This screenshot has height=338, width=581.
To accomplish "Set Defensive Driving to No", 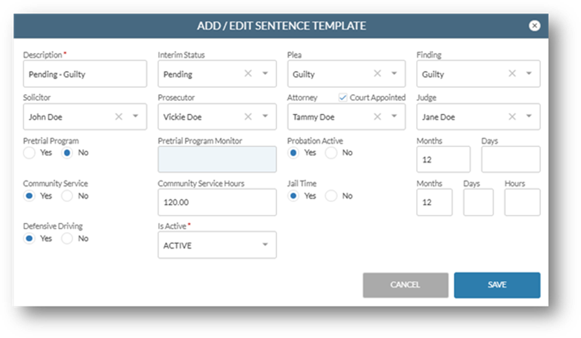I will 67,238.
